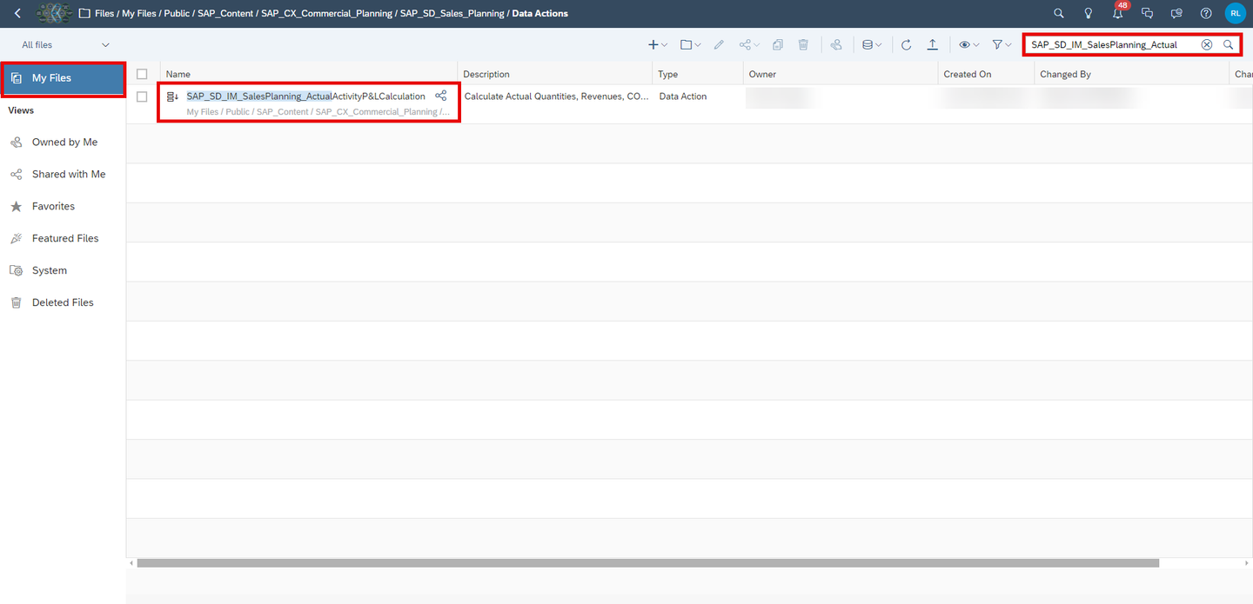The height and width of the screenshot is (604, 1253).
Task: Open the global search magnifier in header
Action: pos(1059,13)
